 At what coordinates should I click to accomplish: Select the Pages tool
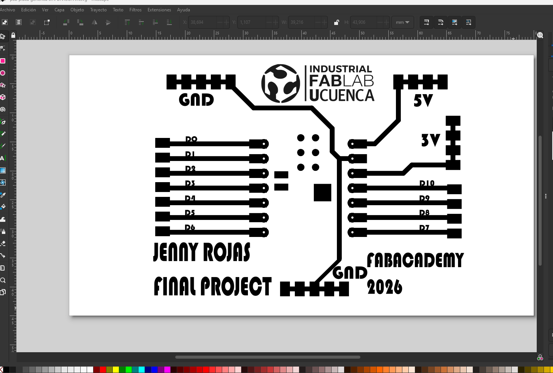coord(3,292)
